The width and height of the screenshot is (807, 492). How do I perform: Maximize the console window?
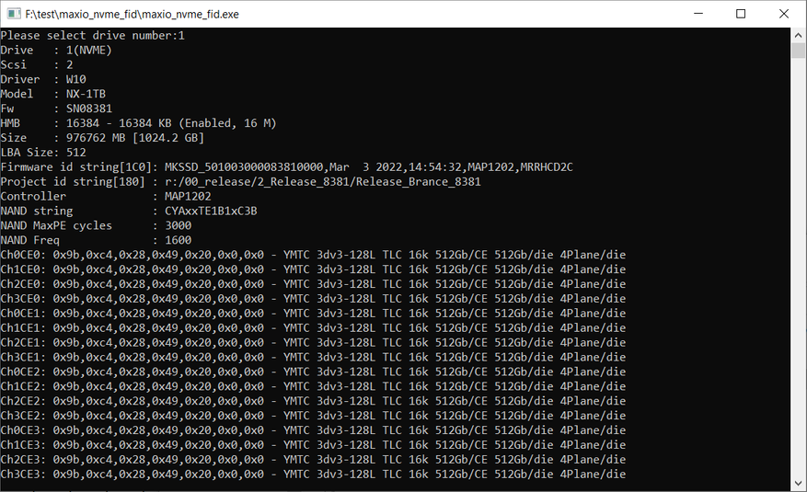(x=741, y=14)
